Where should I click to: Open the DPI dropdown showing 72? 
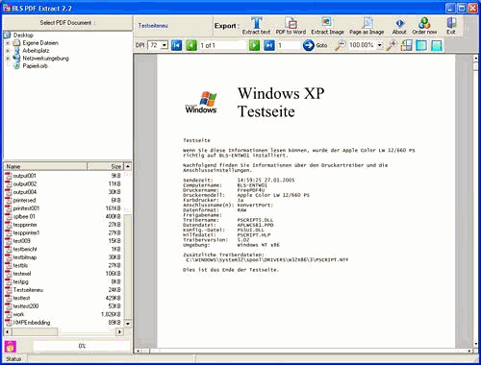pyautogui.click(x=165, y=45)
